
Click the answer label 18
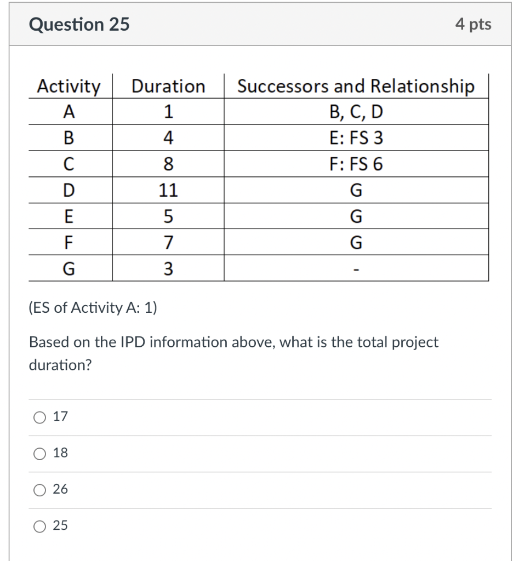click(x=60, y=453)
